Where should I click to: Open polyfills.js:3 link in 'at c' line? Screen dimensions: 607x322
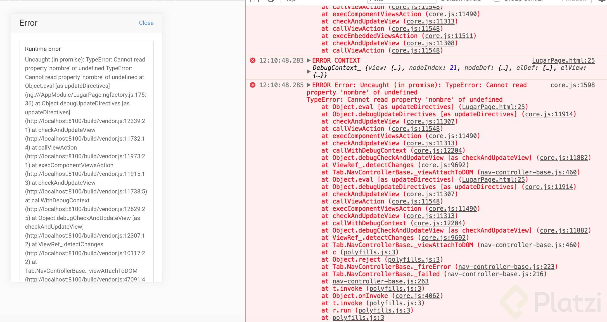[369, 252]
